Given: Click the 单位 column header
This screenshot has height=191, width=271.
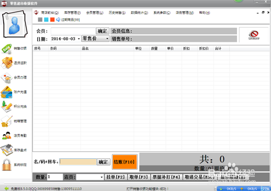Looking at the screenshot, I should 142,49.
